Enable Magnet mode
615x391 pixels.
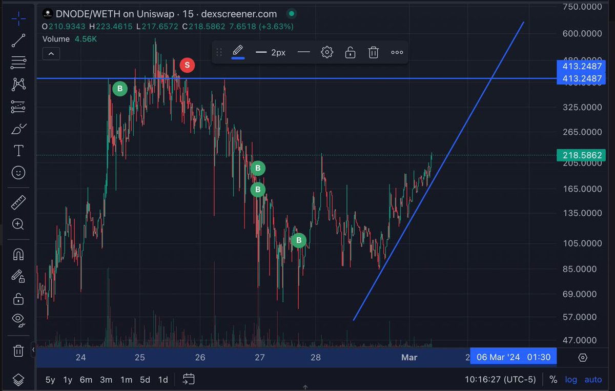coord(18,254)
